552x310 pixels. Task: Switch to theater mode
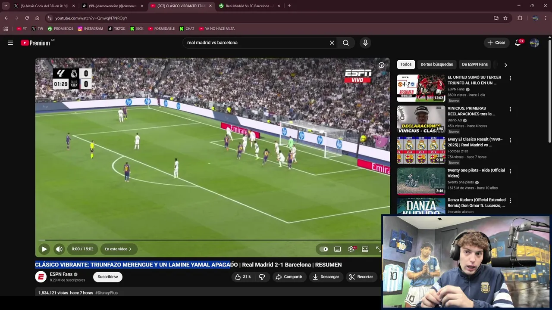pyautogui.click(x=365, y=249)
